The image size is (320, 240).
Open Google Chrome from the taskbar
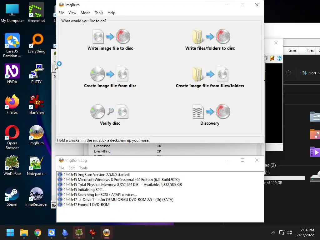(37, 232)
